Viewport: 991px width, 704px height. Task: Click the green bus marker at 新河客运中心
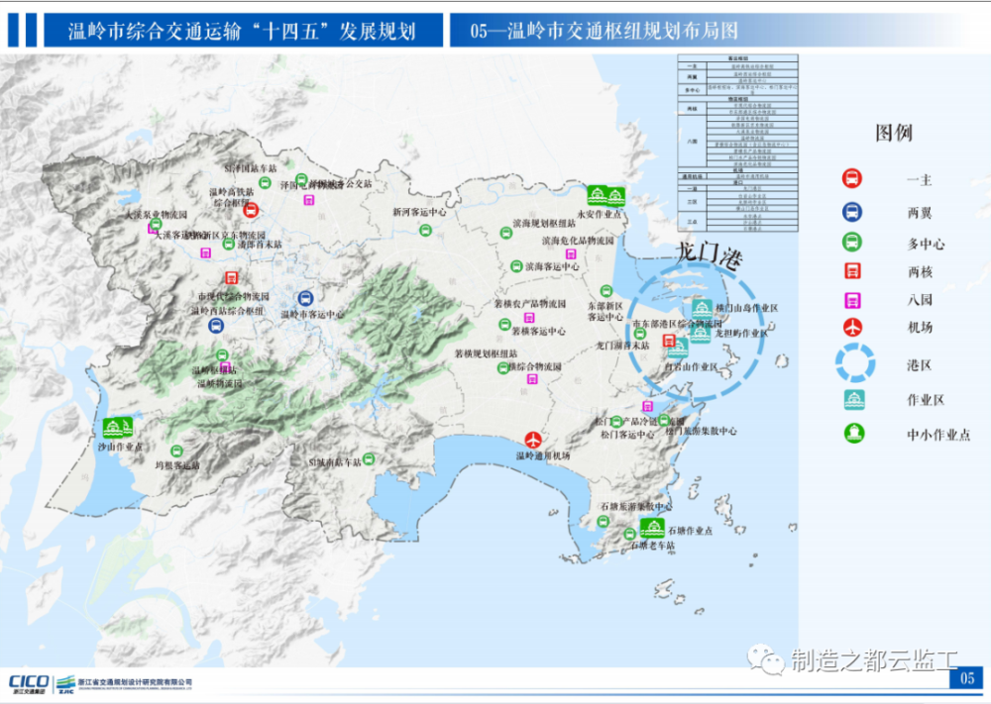(x=425, y=231)
